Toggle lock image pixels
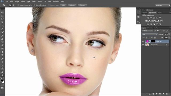The width and height of the screenshot is (171, 96). coord(149,38)
